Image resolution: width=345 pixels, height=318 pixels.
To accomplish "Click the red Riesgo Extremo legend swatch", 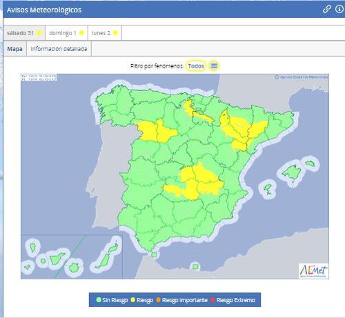I will [x=213, y=300].
